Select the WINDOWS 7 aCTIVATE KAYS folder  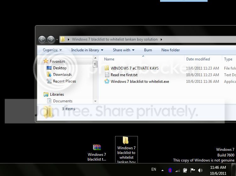(135, 68)
